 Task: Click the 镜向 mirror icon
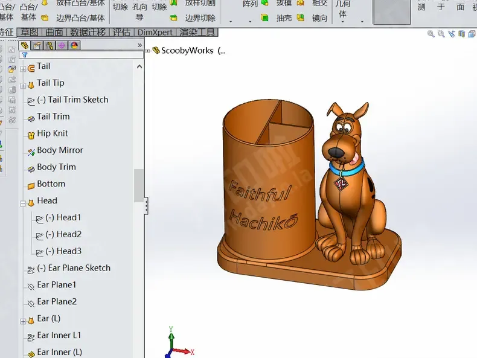[x=301, y=18]
